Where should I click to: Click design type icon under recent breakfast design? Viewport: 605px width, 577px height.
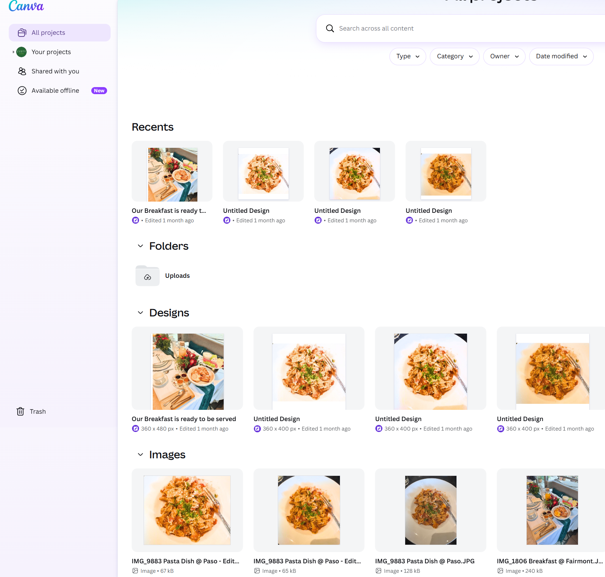(136, 221)
